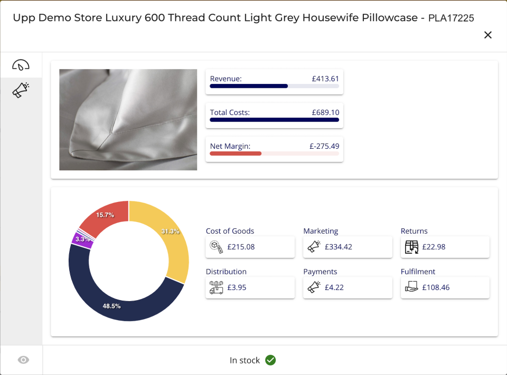The image size is (507, 375).
Task: Click the Distribution truck icon
Action: pyautogui.click(x=216, y=287)
